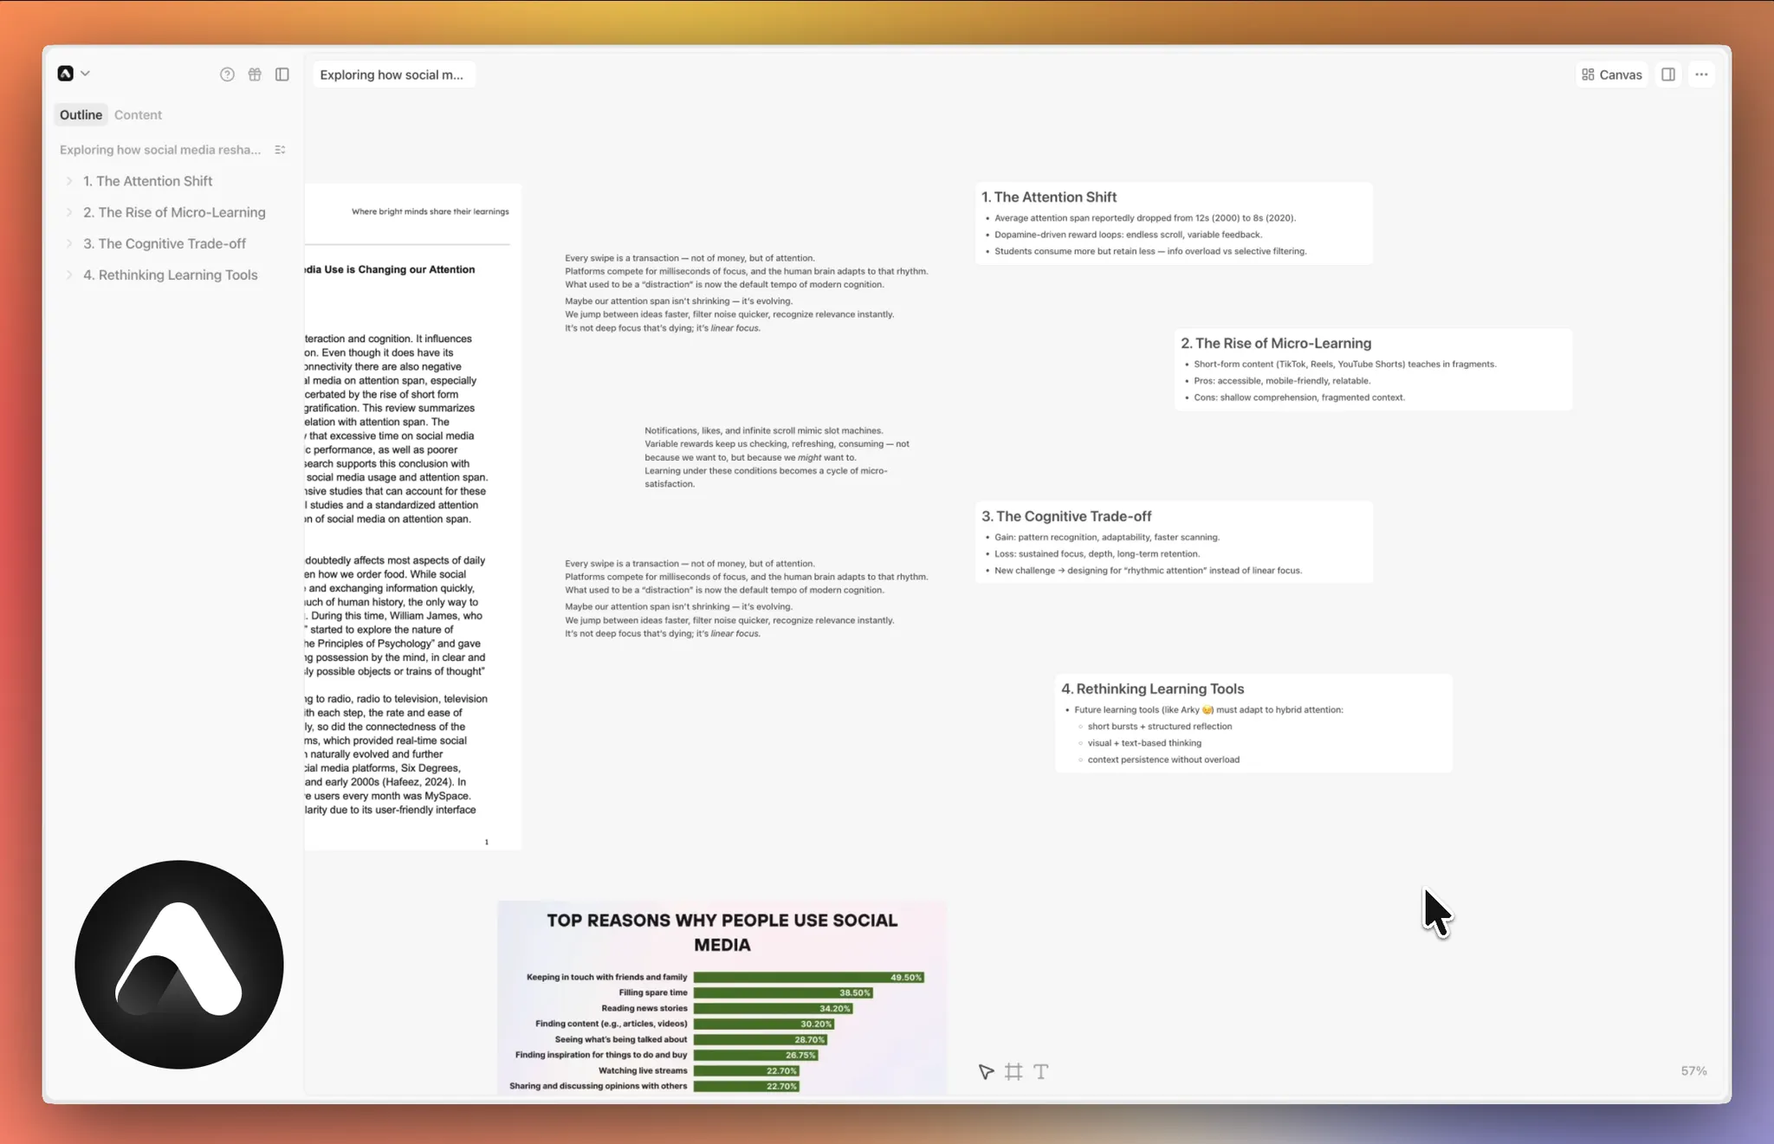Click the help question mark icon
The width and height of the screenshot is (1774, 1144).
click(x=227, y=74)
